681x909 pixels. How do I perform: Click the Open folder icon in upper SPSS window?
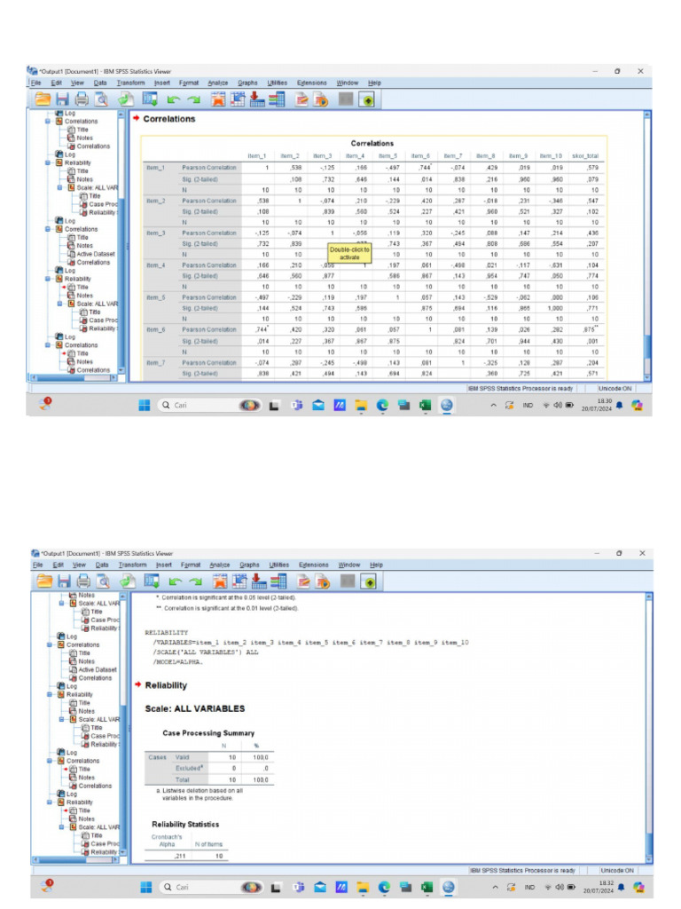tap(42, 99)
